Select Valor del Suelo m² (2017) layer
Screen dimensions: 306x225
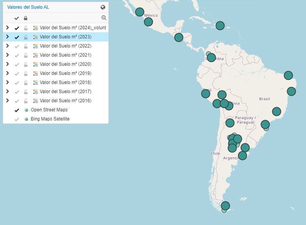[65, 92]
